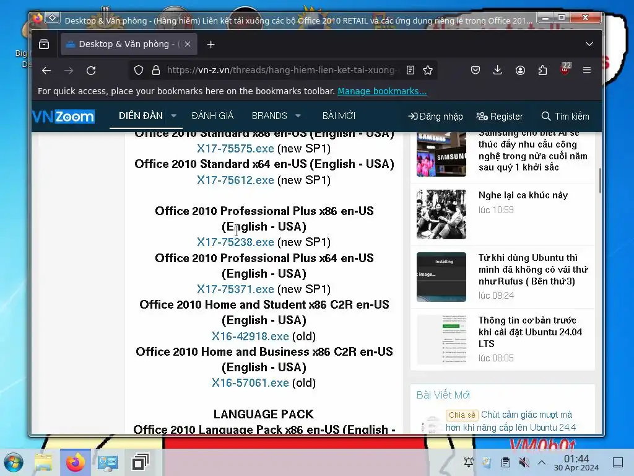Open the ĐÁNH GIÁ menu item
The width and height of the screenshot is (634, 476).
point(213,116)
